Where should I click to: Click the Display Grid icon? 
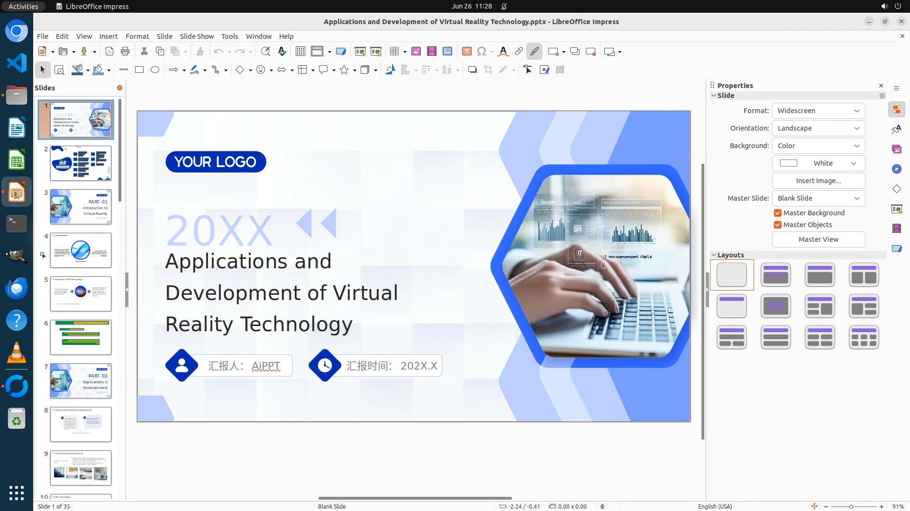pos(300,52)
